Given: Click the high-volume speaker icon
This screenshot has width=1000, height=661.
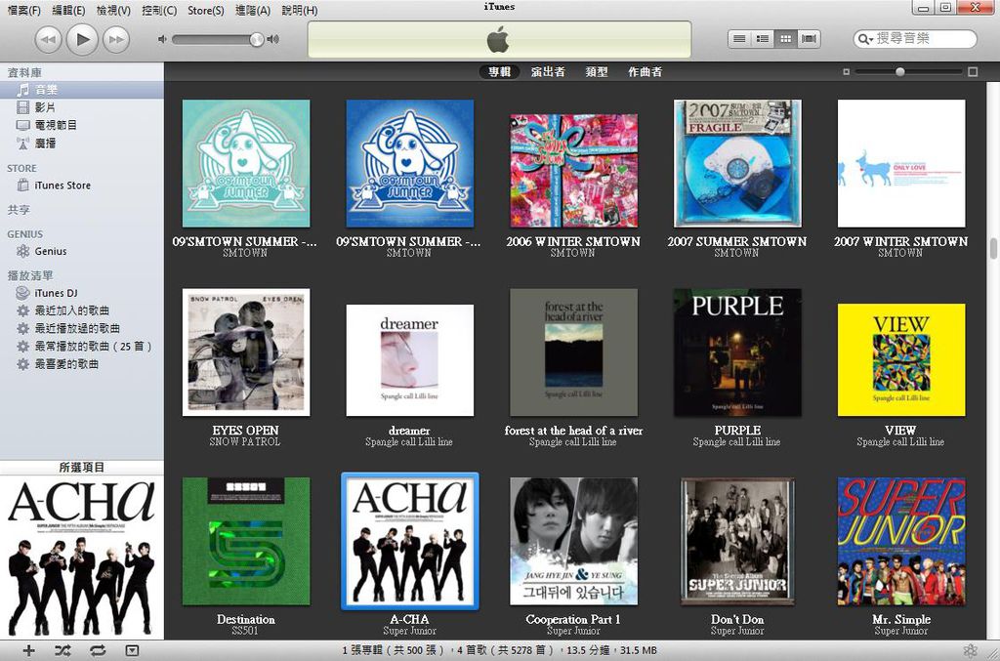Looking at the screenshot, I should [273, 39].
